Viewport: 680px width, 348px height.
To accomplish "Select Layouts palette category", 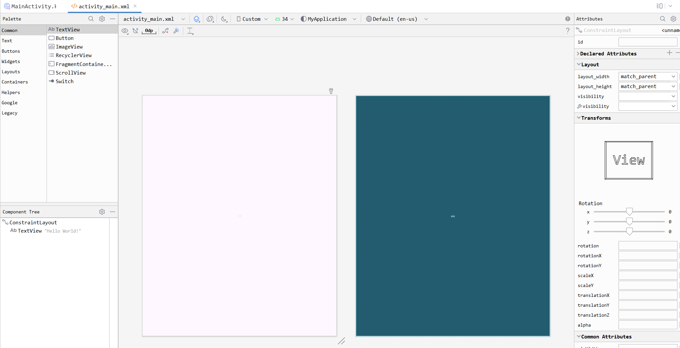I will click(23, 72).
